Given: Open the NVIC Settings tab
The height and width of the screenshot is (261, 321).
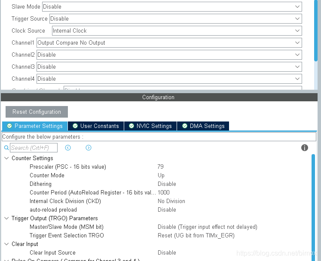Looking at the screenshot, I should (150, 126).
